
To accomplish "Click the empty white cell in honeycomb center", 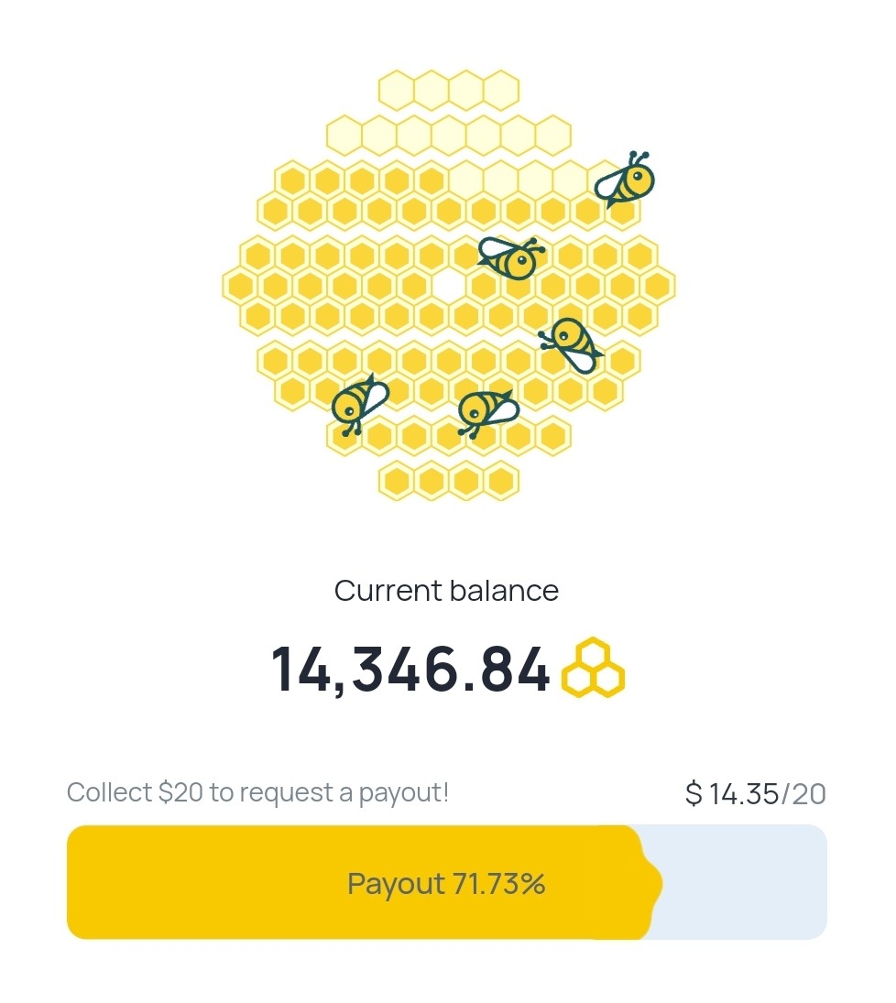I will point(449,285).
